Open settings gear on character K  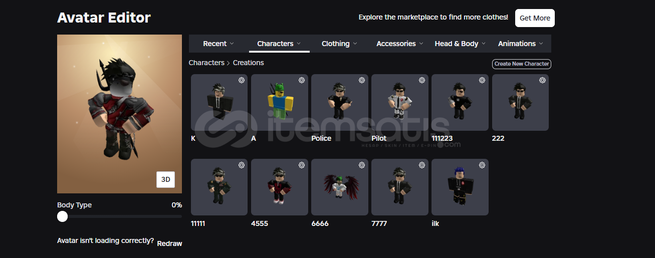click(x=242, y=80)
